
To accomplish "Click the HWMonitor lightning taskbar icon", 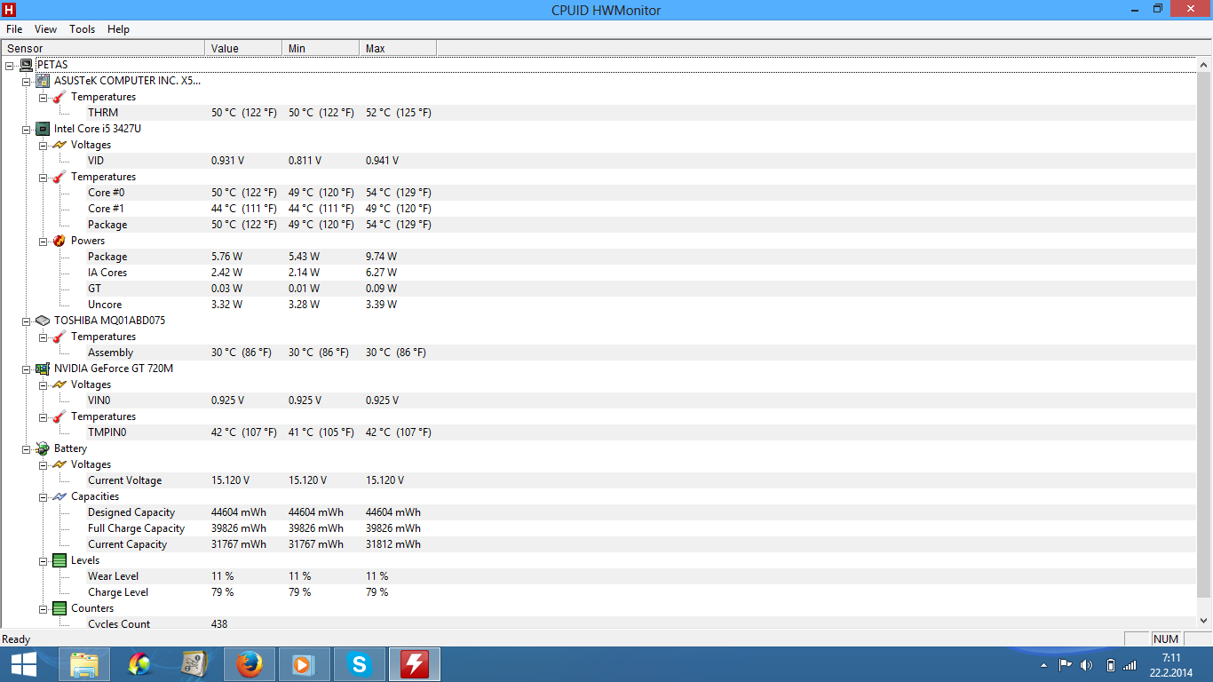I will tap(415, 664).
